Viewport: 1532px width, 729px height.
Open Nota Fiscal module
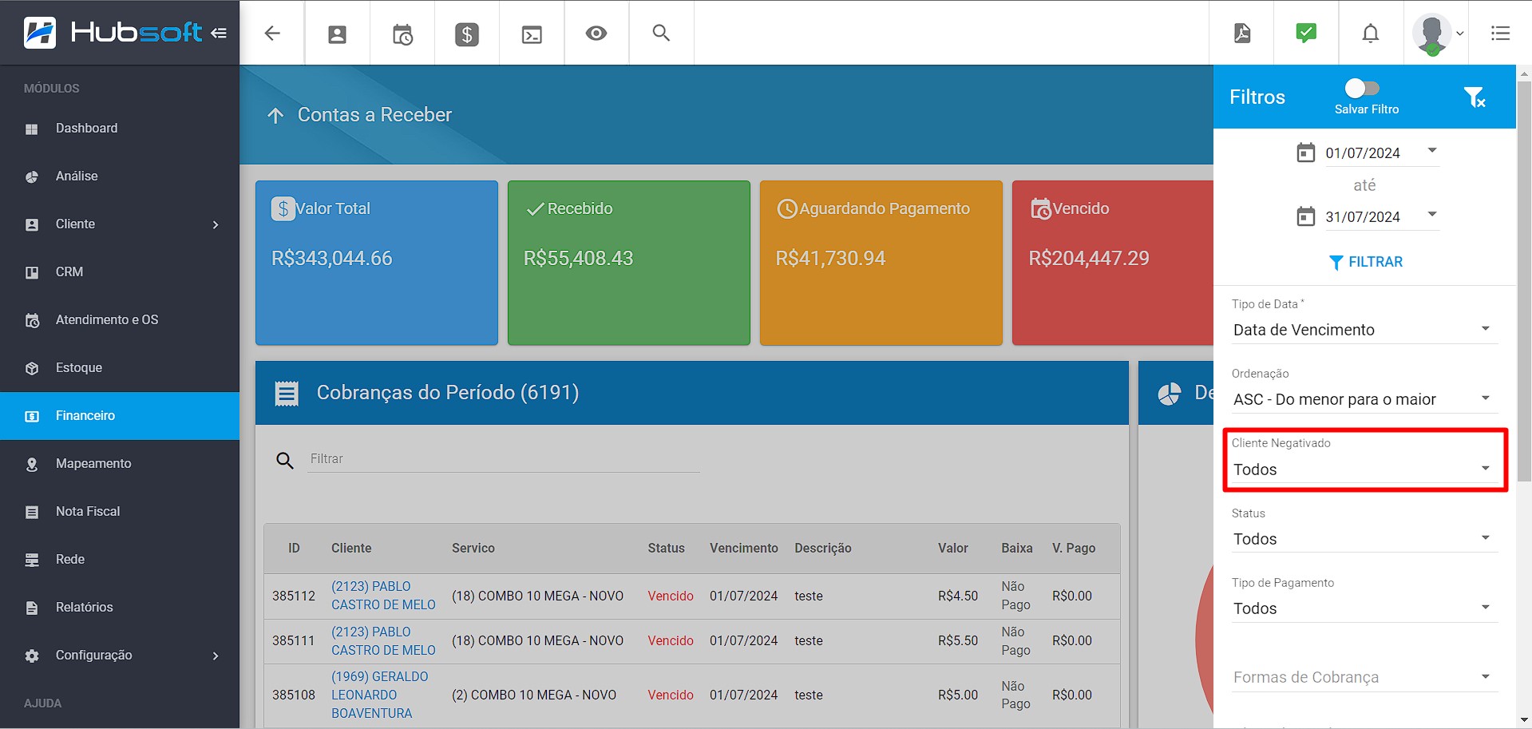120,512
